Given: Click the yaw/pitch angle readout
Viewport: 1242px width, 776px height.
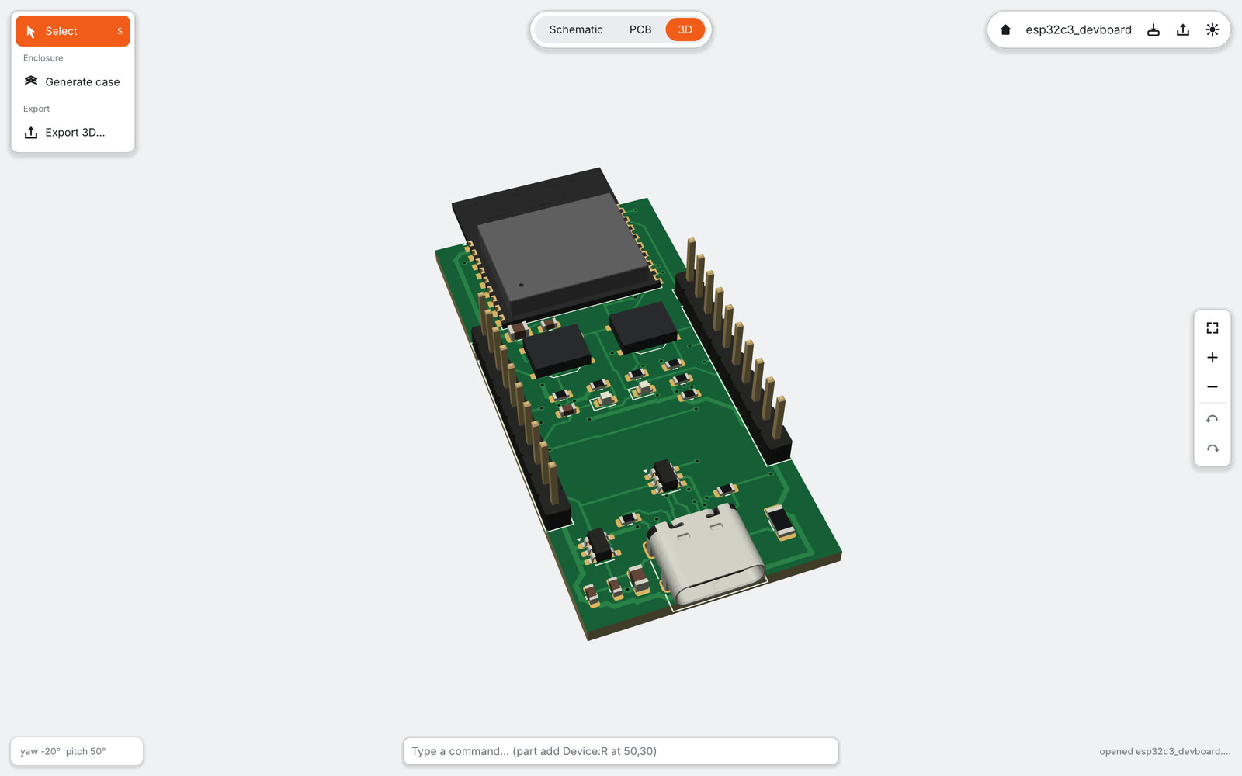Looking at the screenshot, I should [x=76, y=751].
